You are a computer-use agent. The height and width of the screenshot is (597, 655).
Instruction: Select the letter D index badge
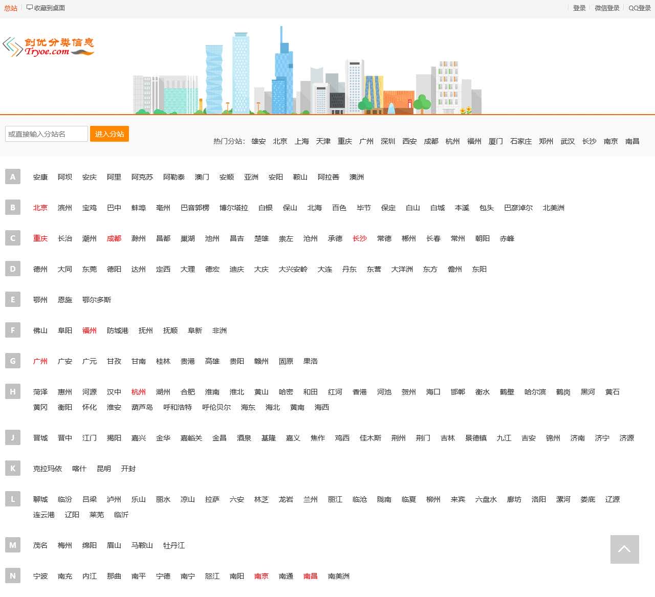click(13, 269)
